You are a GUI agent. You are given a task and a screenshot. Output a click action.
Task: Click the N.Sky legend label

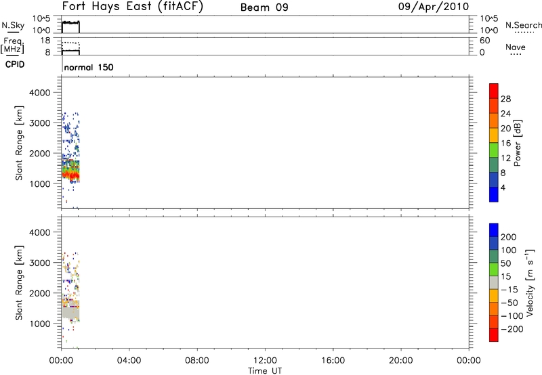(12, 25)
